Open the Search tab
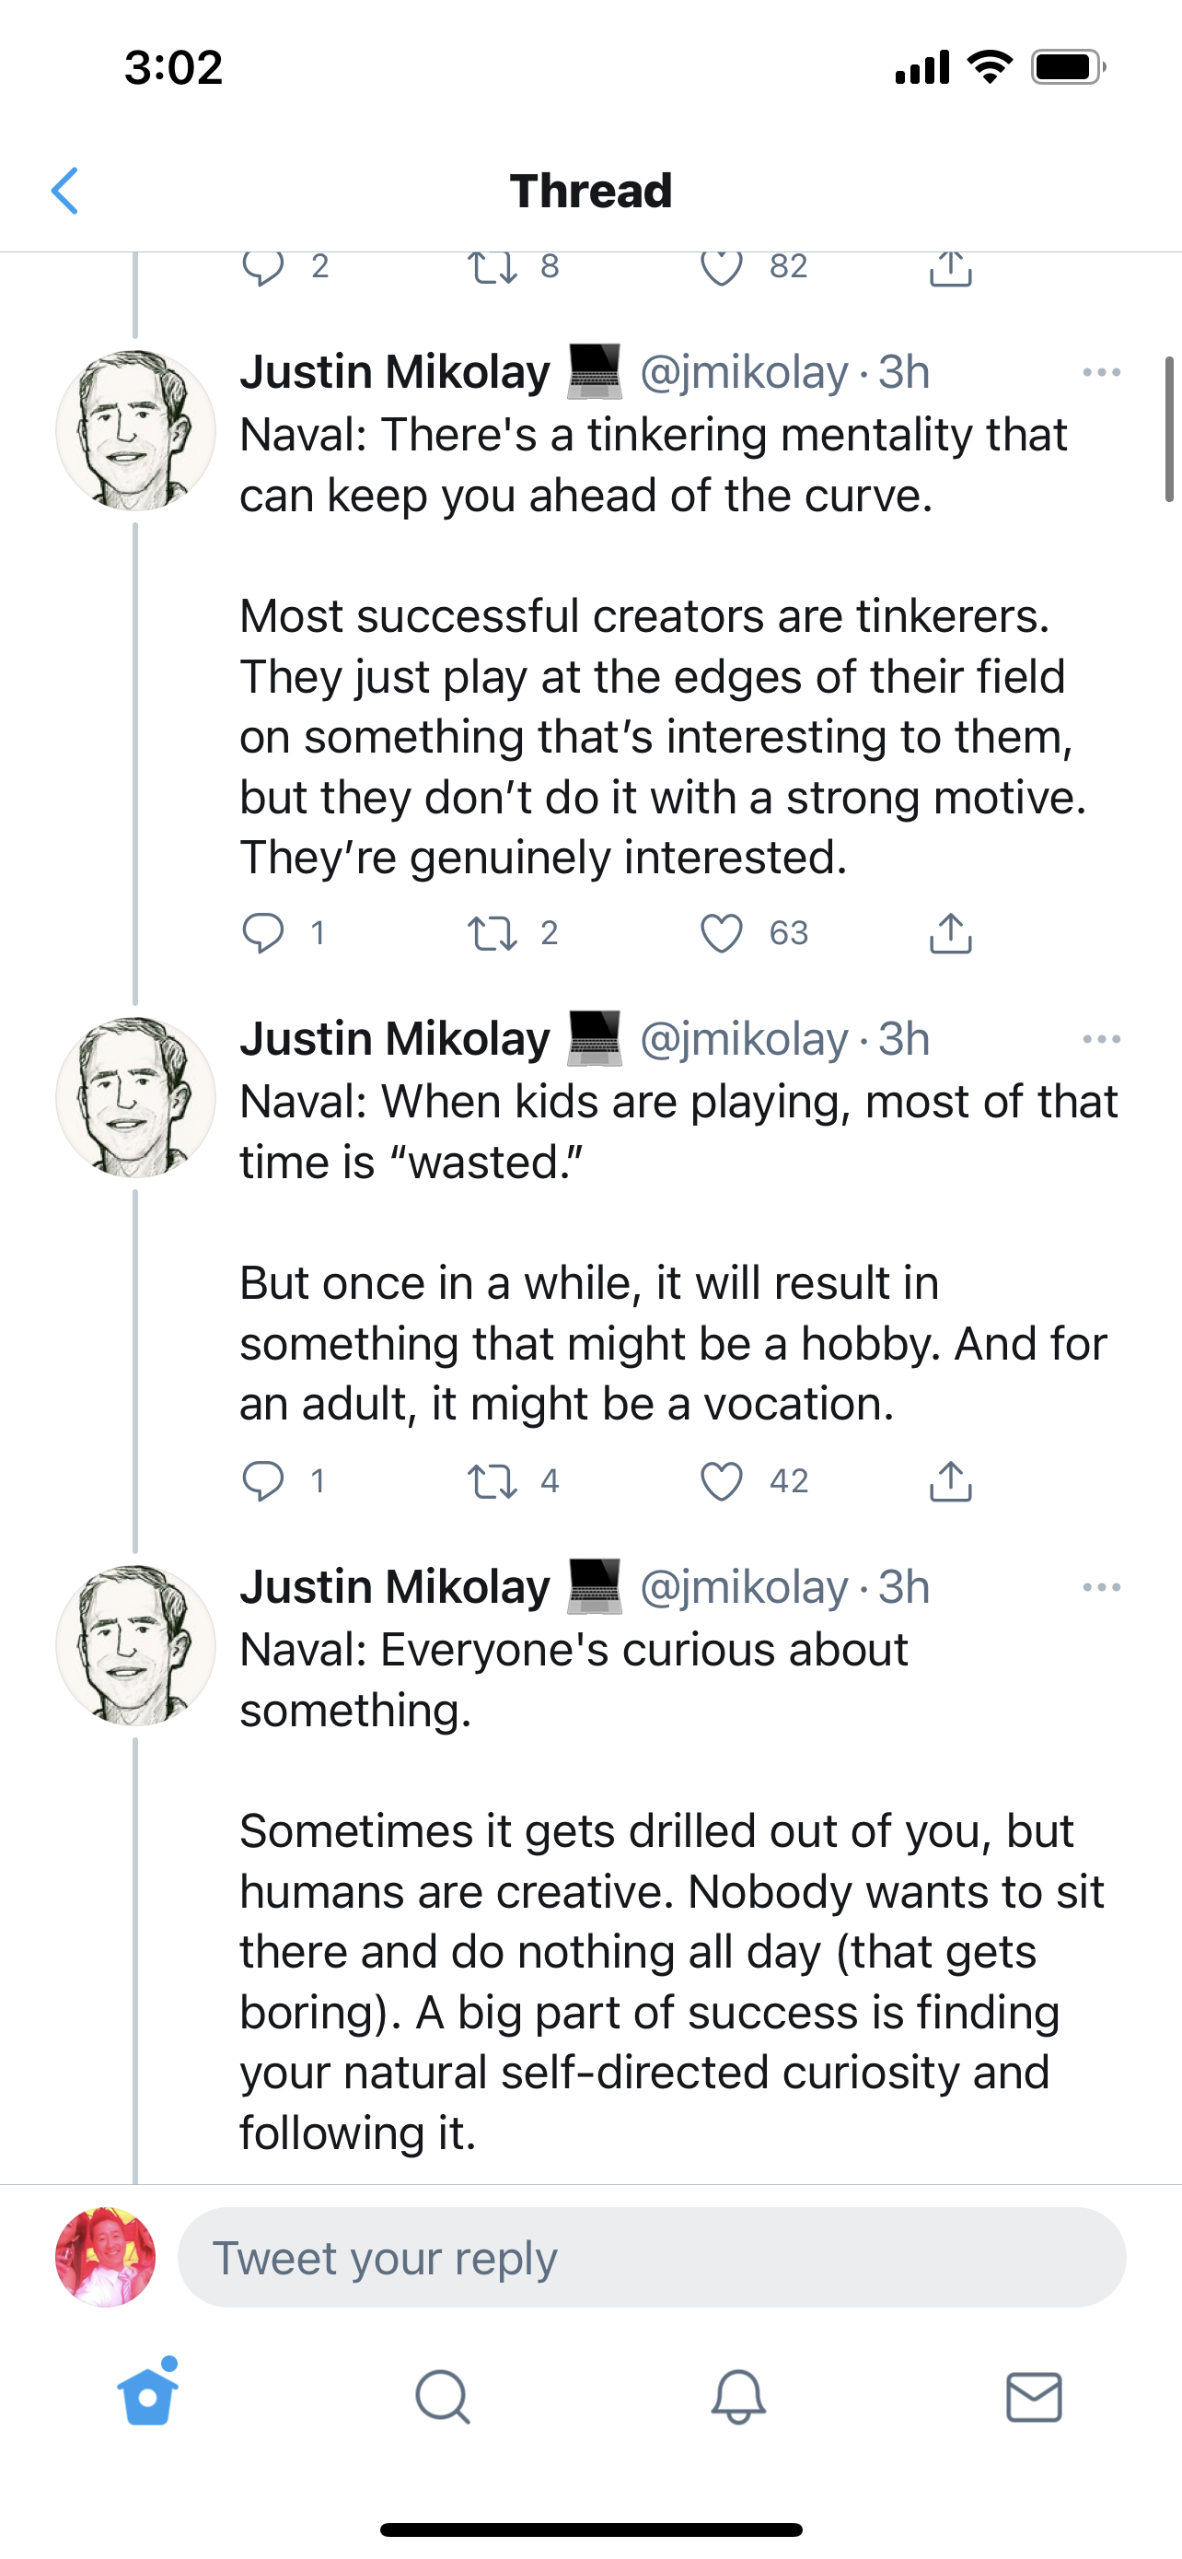The width and height of the screenshot is (1182, 2559). coord(443,2398)
